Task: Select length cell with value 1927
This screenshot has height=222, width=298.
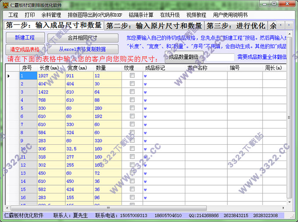Action: (51, 76)
